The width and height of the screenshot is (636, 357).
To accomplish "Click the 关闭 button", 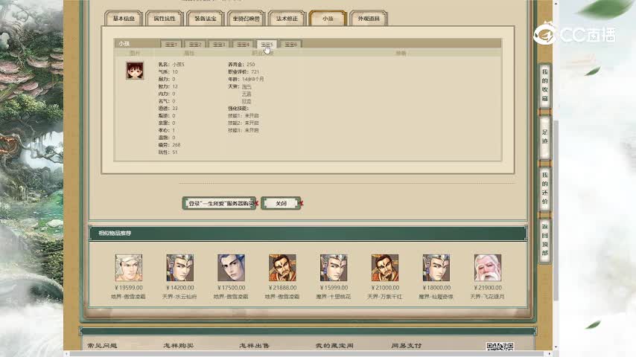I will (281, 204).
